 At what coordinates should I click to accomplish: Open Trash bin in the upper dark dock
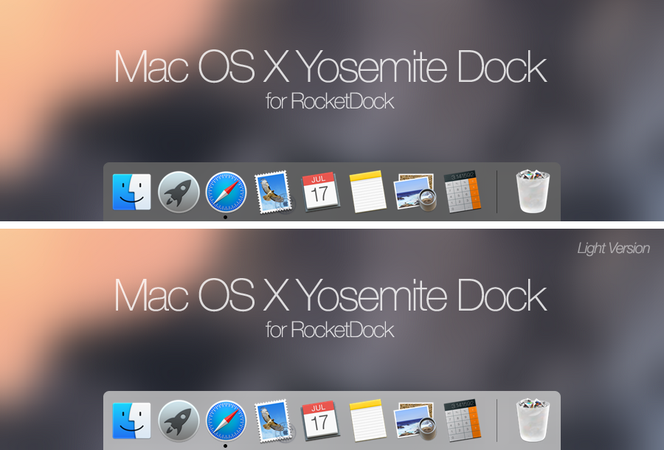click(533, 191)
